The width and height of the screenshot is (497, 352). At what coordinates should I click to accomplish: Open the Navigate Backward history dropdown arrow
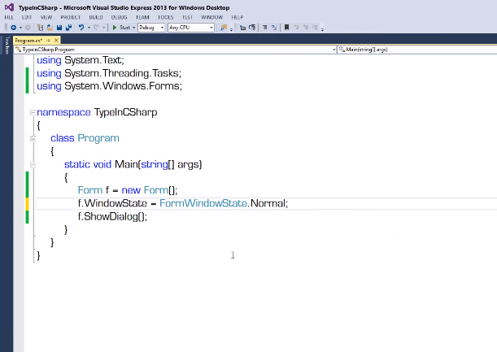point(20,28)
